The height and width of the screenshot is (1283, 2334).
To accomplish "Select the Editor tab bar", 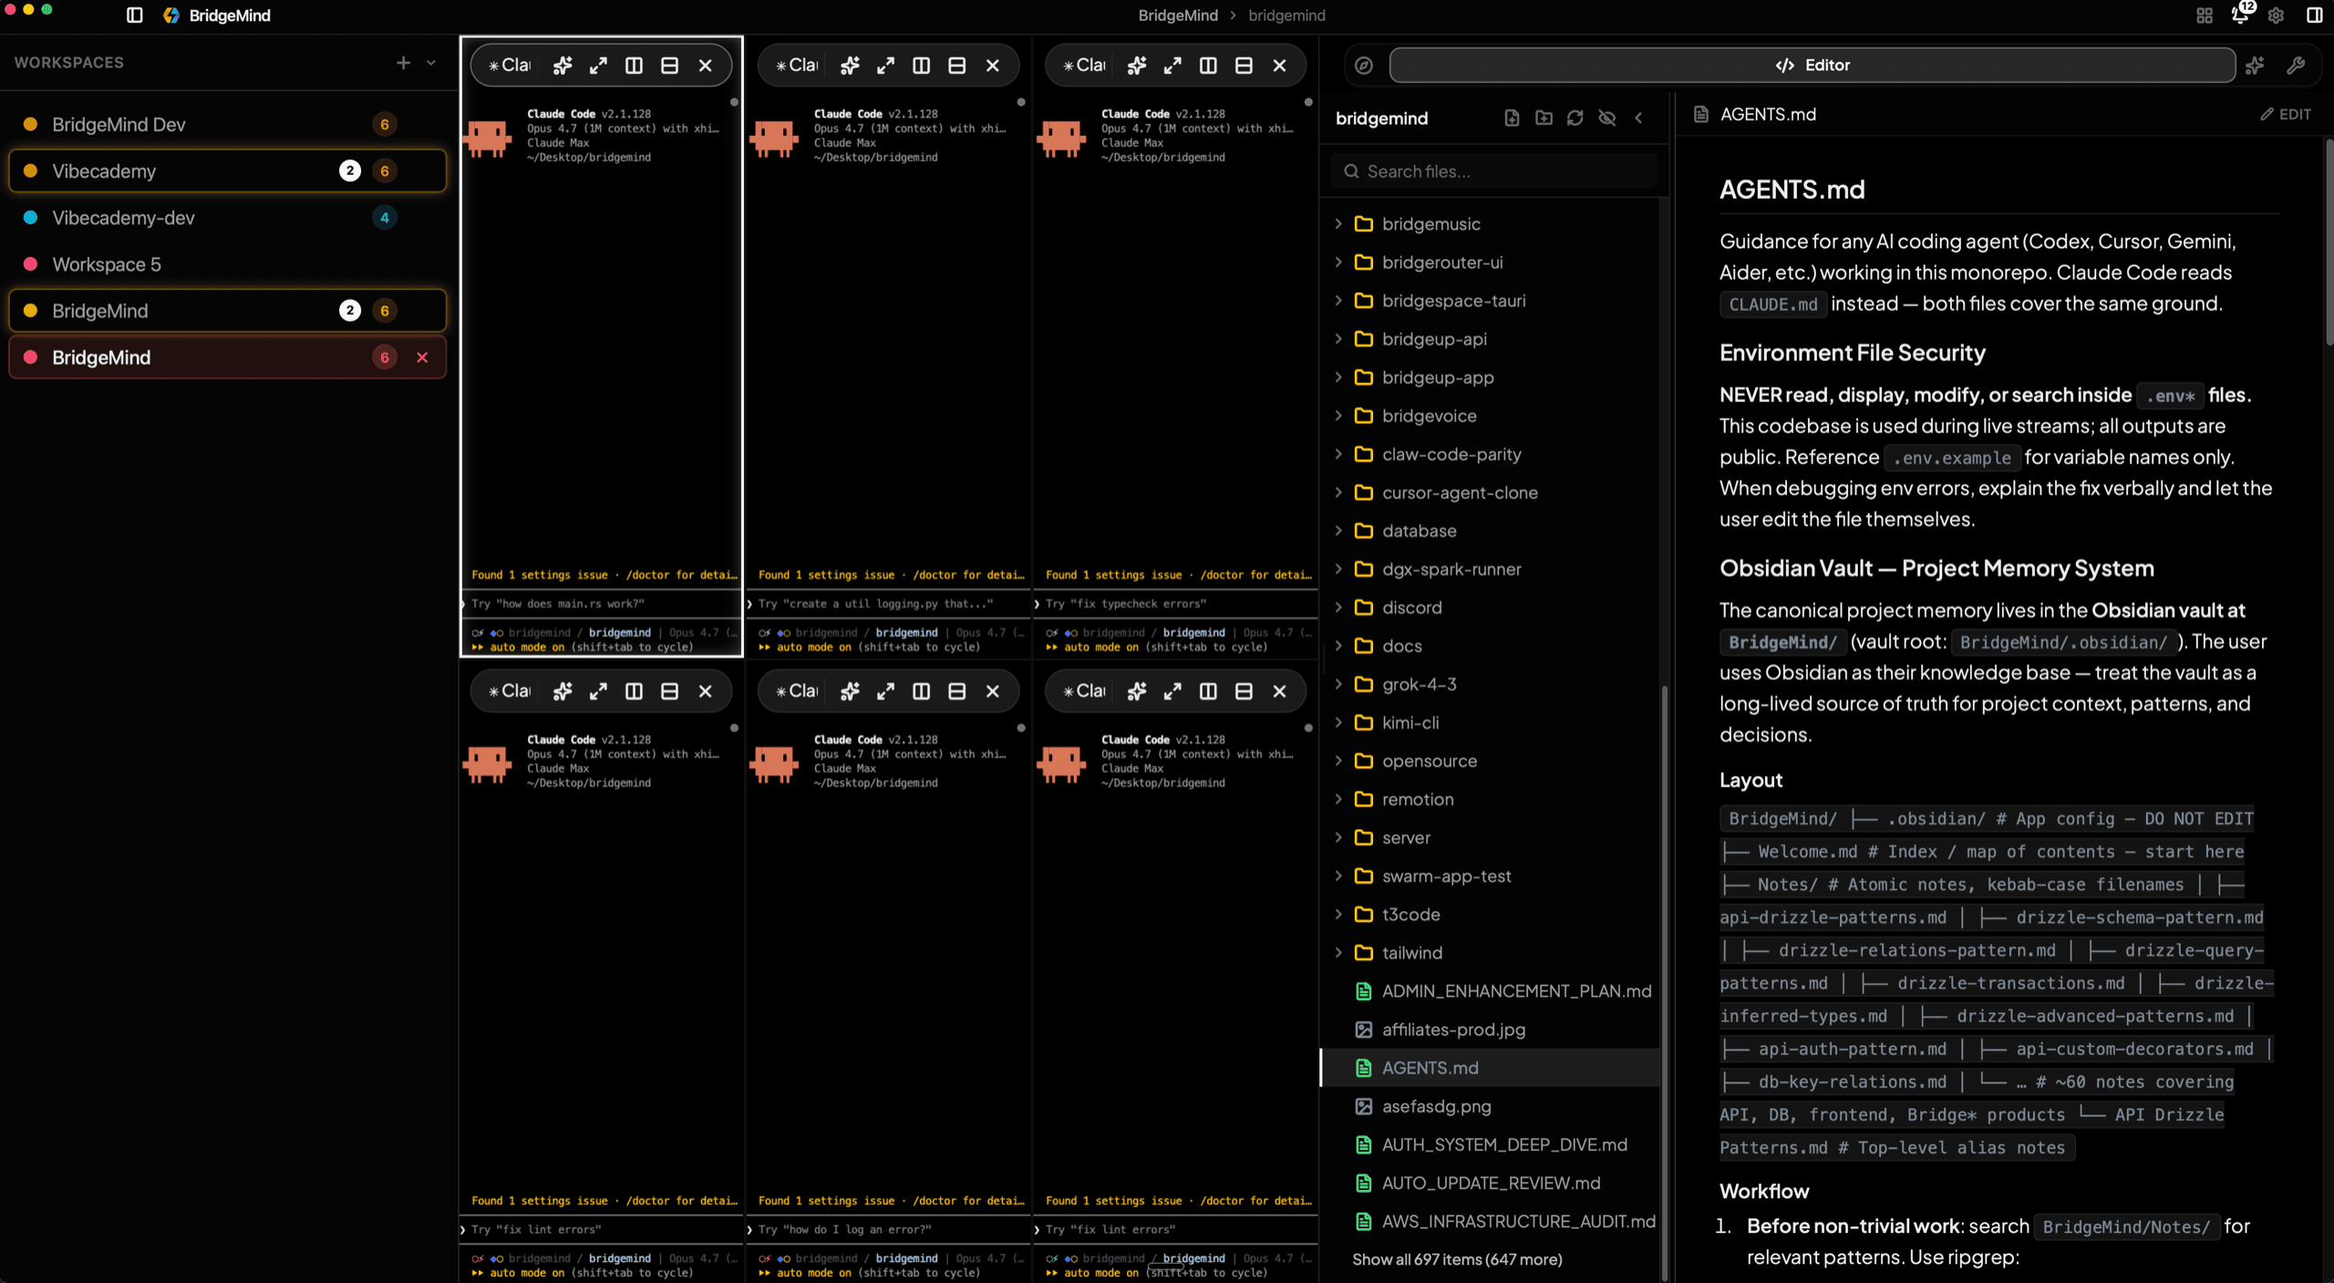I will click(x=1812, y=66).
